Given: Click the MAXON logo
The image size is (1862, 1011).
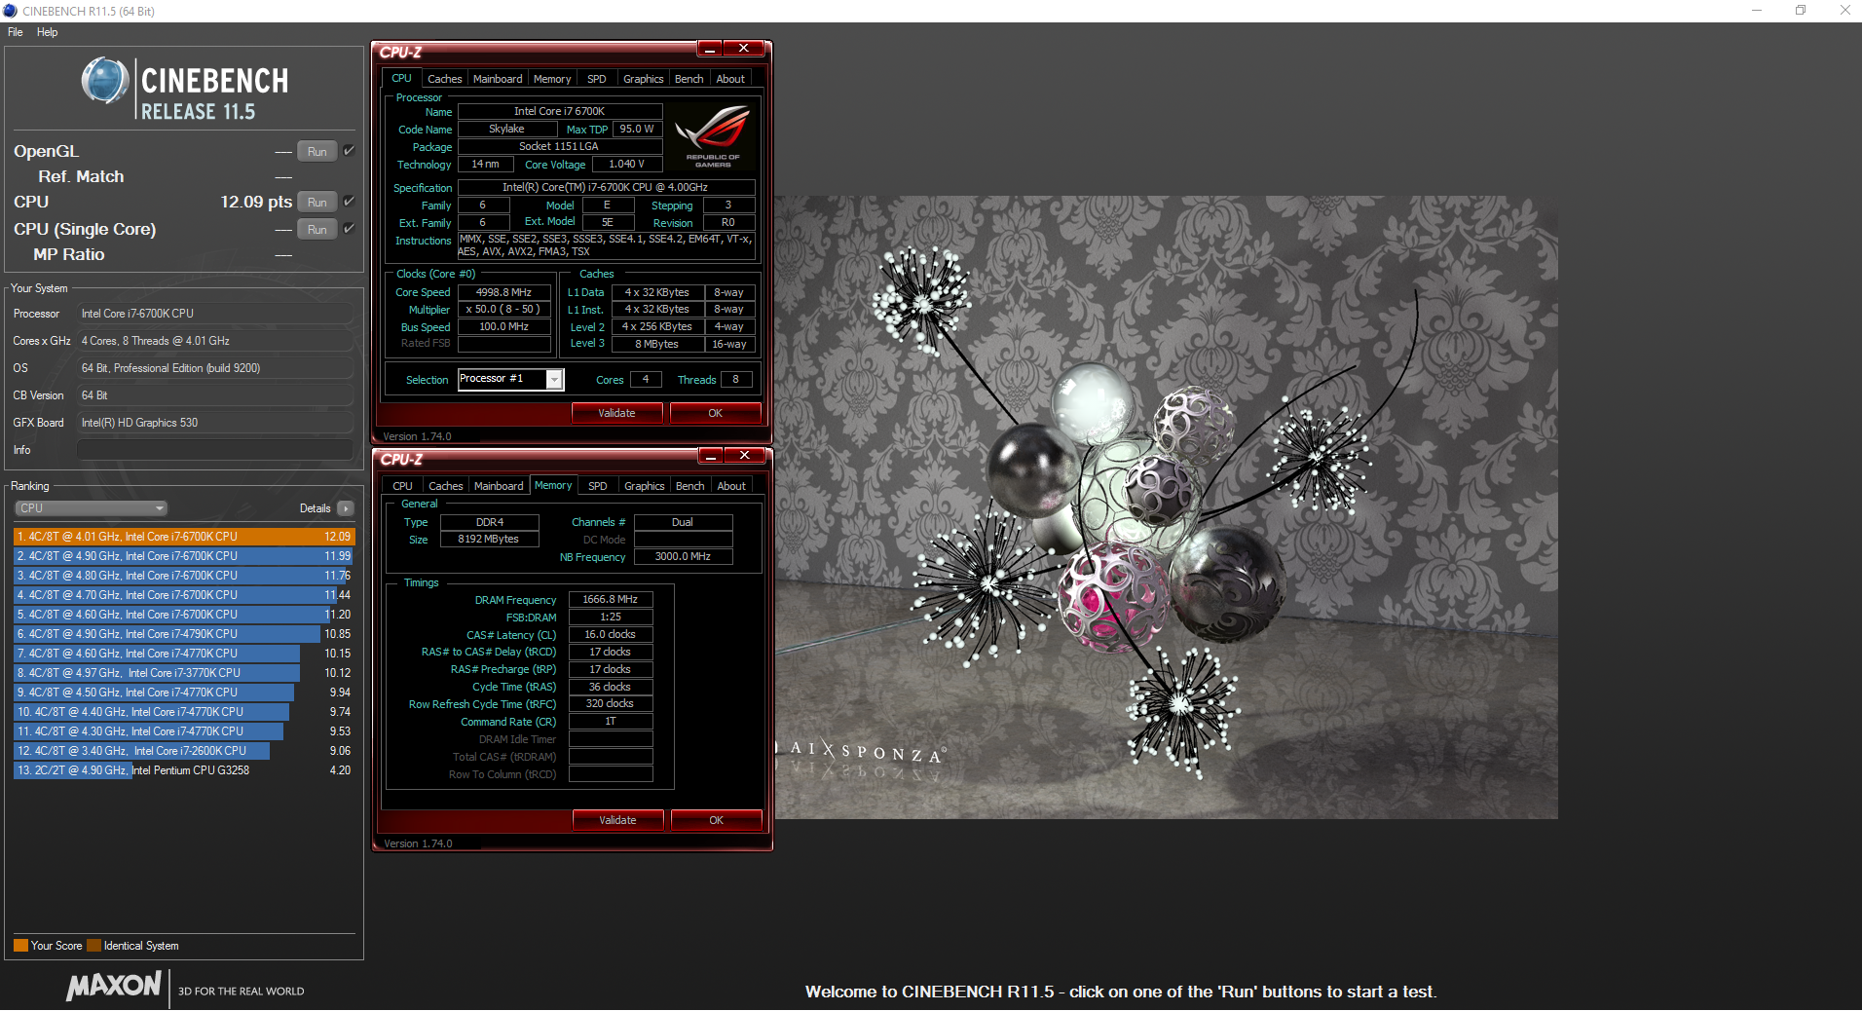Looking at the screenshot, I should tap(114, 987).
